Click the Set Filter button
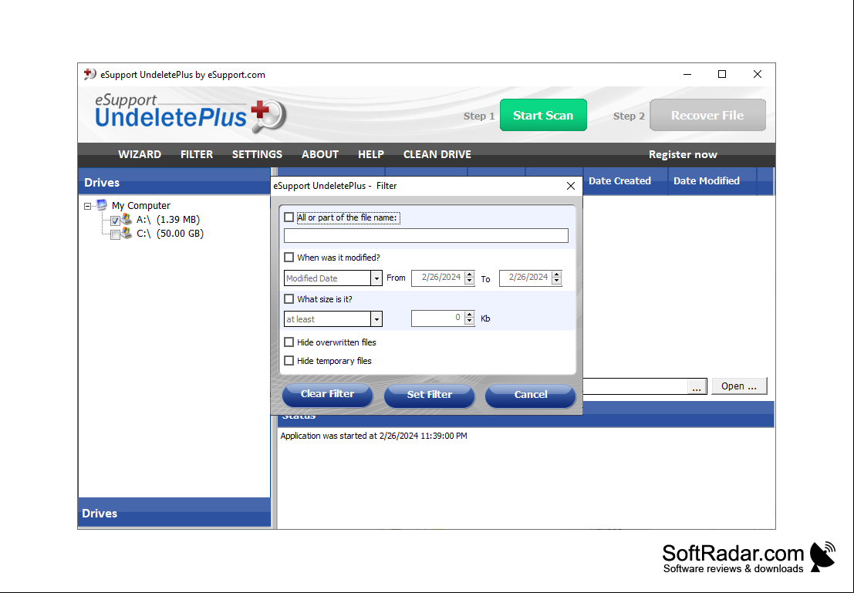The image size is (854, 593). tap(429, 395)
